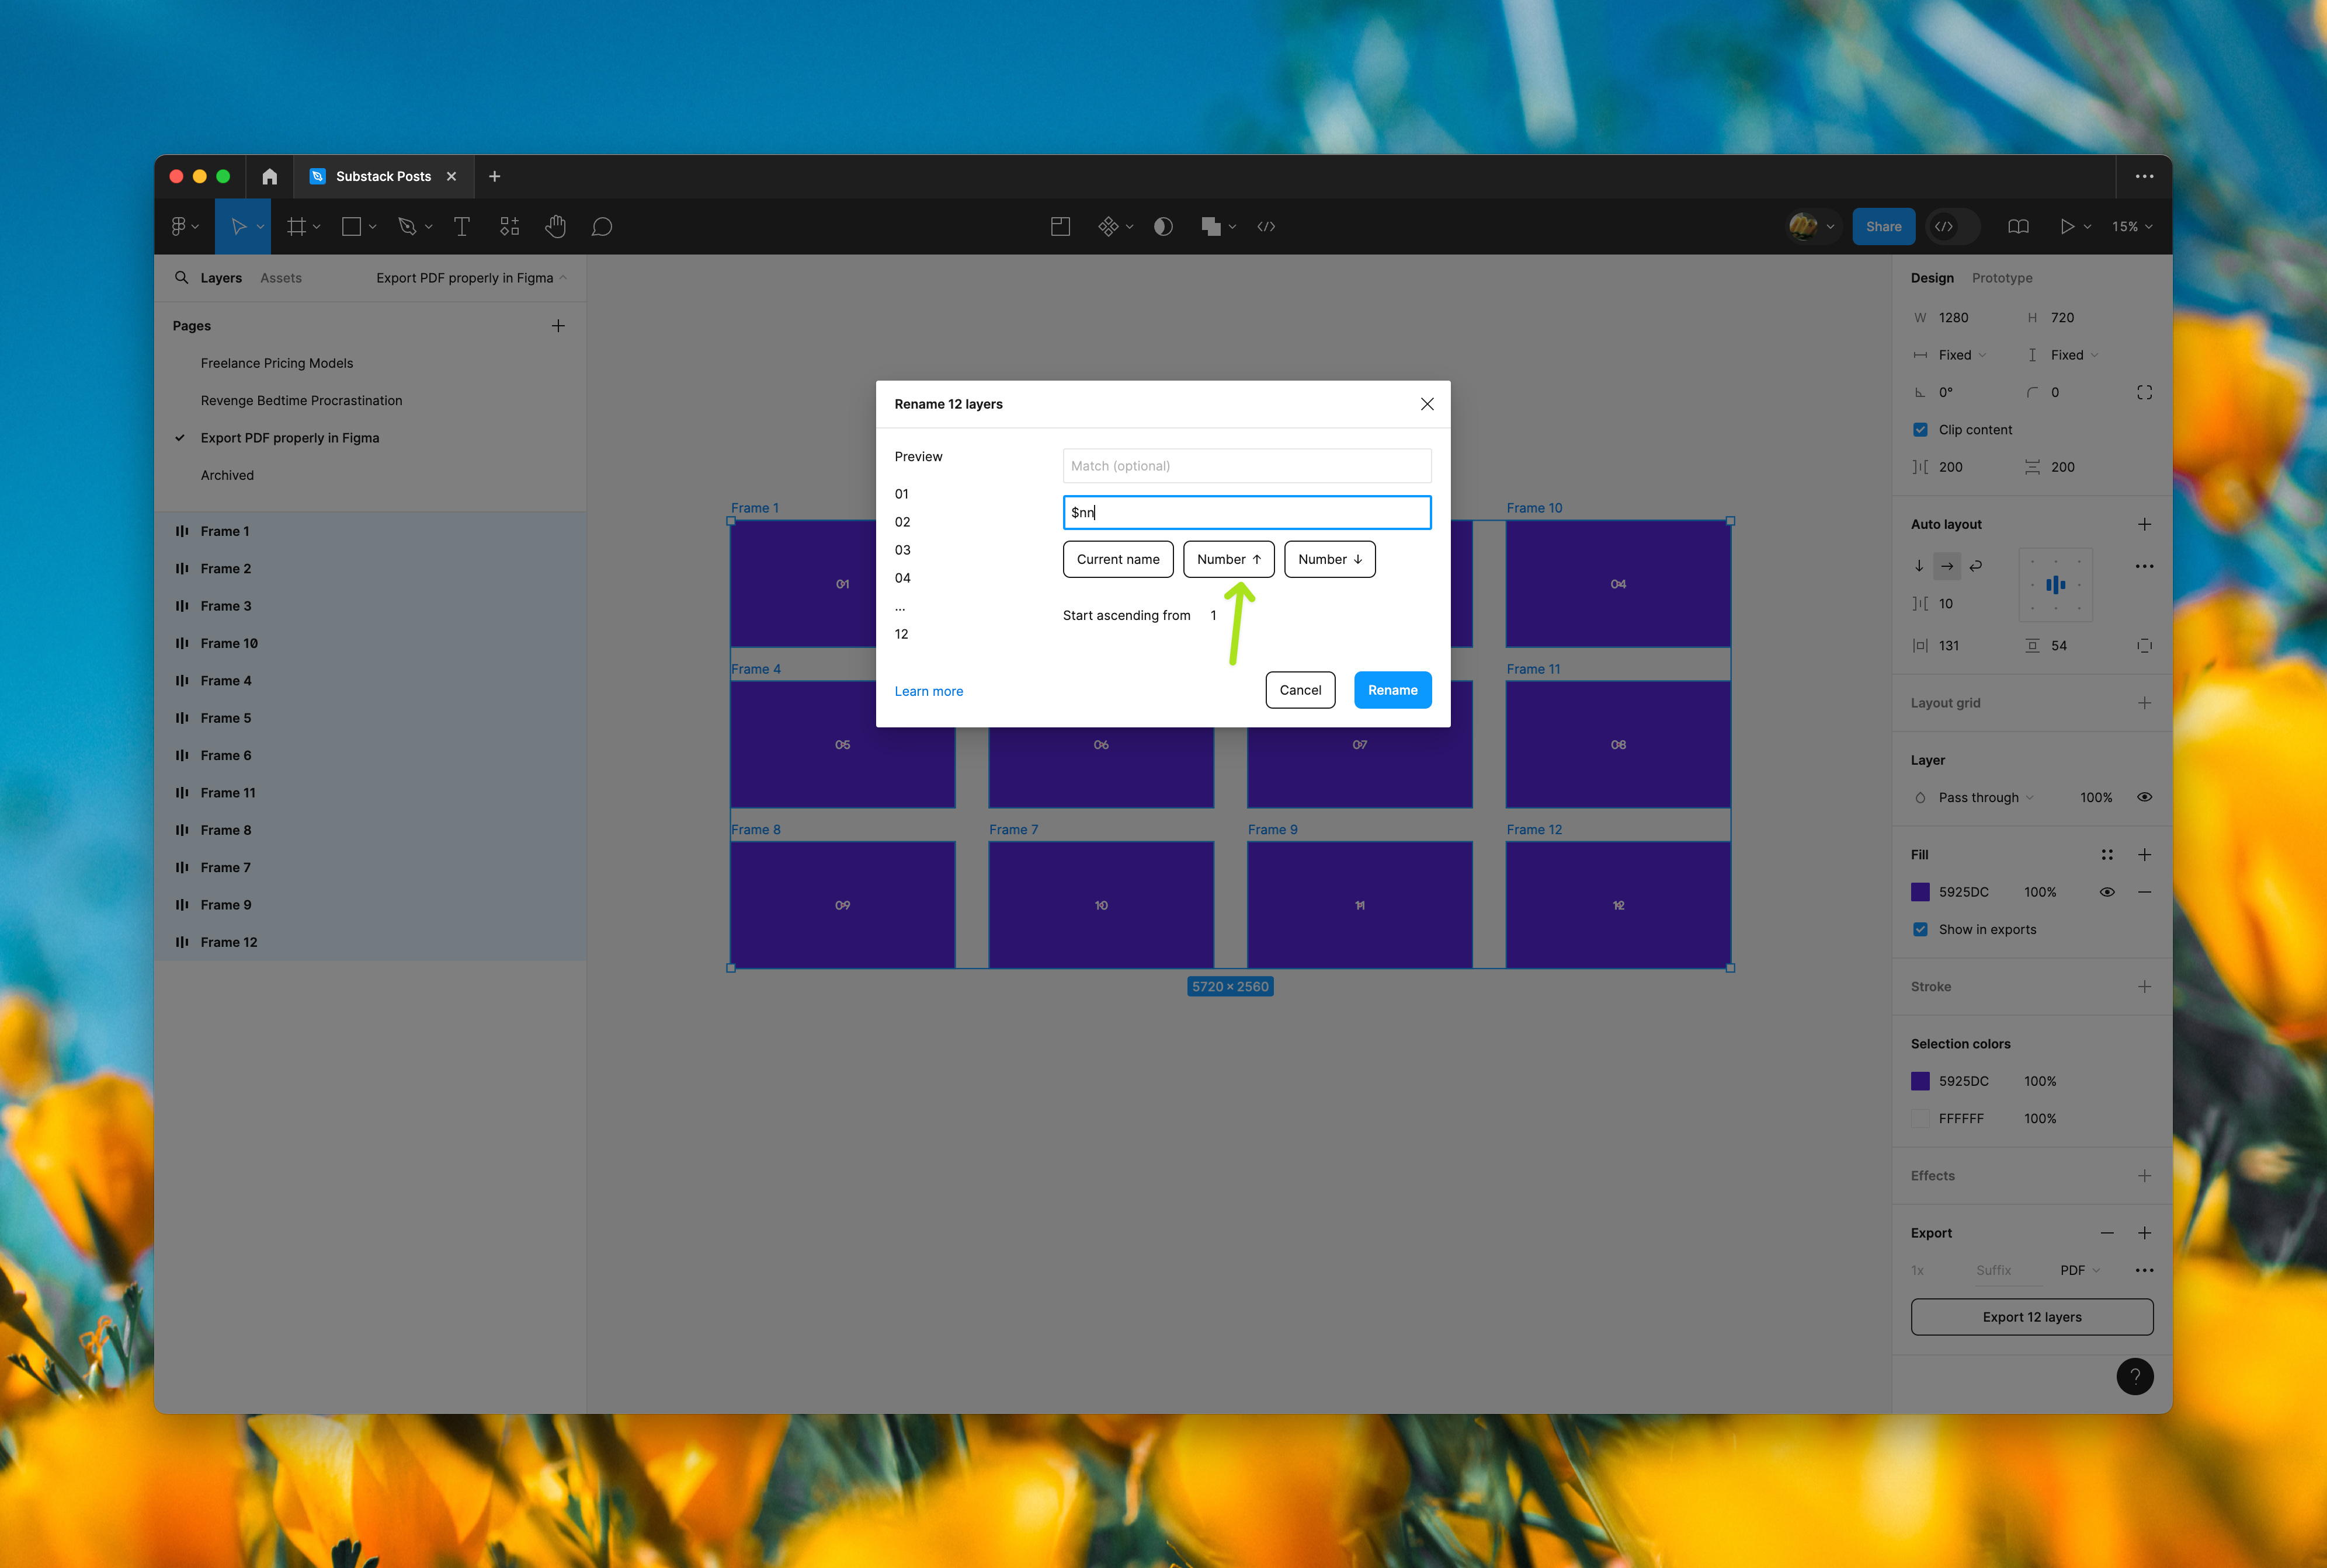Select the Rectangle shape tool
The height and width of the screenshot is (1568, 2327).
[x=351, y=227]
